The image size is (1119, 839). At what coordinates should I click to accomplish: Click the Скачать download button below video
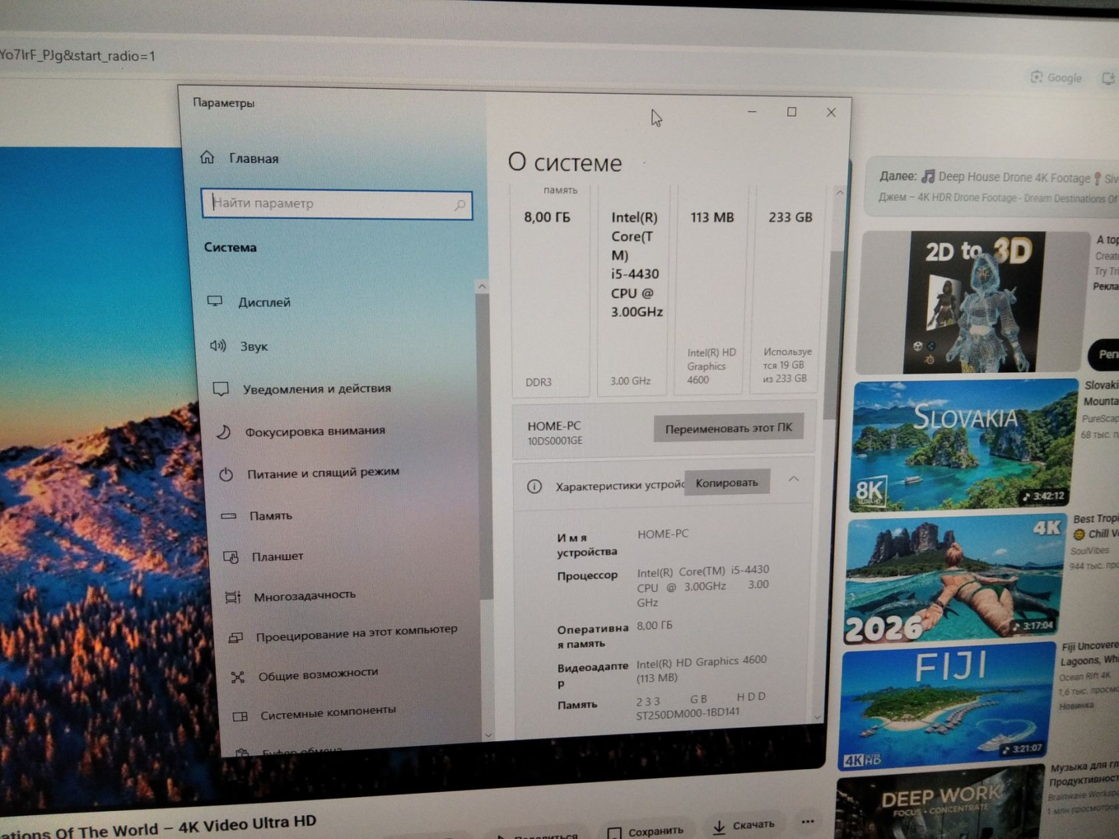click(x=743, y=826)
